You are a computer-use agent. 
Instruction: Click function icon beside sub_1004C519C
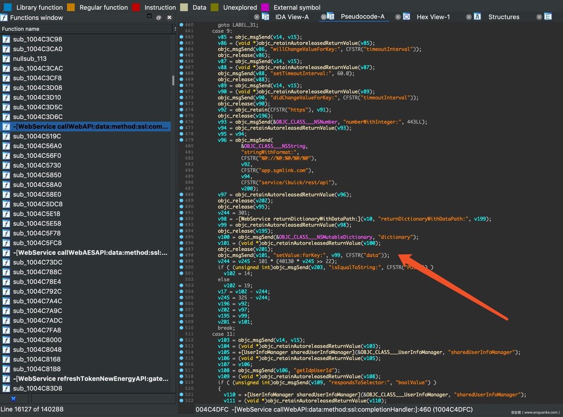[x=6, y=136]
